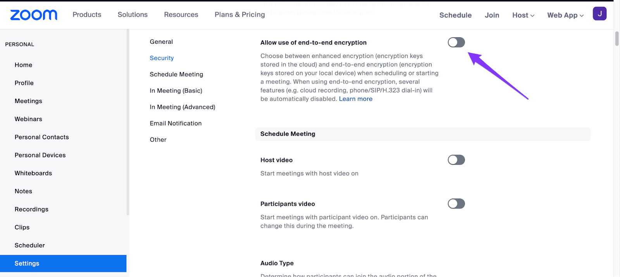
Task: Open the Email Notification settings section
Action: [x=175, y=123]
